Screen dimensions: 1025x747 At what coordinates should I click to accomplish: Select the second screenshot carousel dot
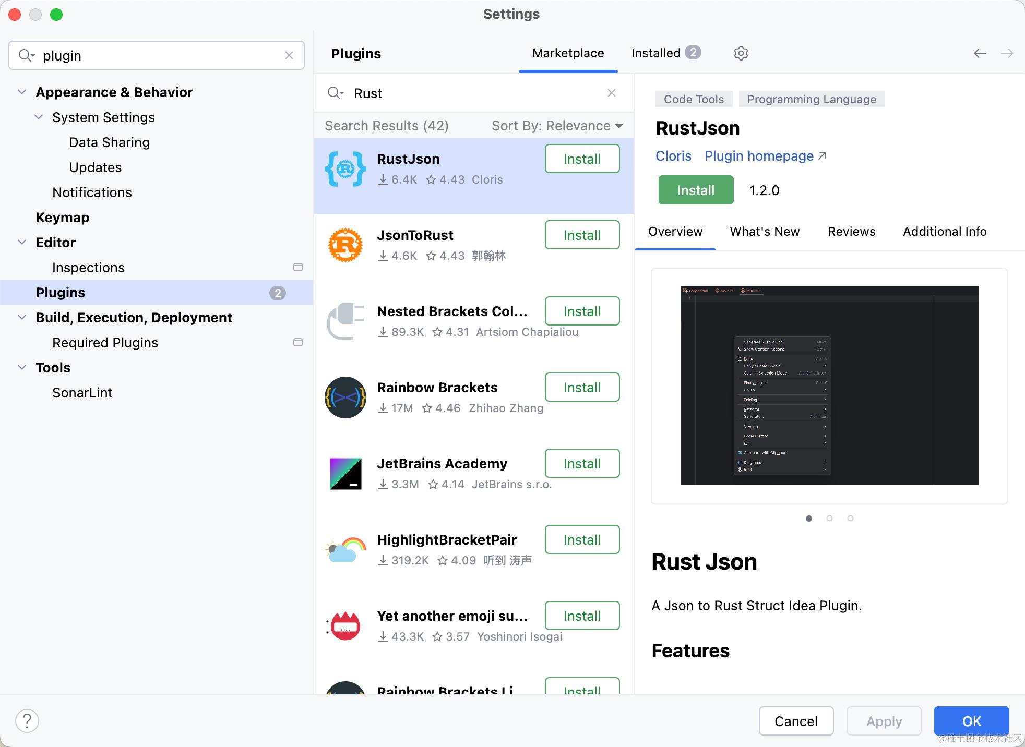point(829,518)
